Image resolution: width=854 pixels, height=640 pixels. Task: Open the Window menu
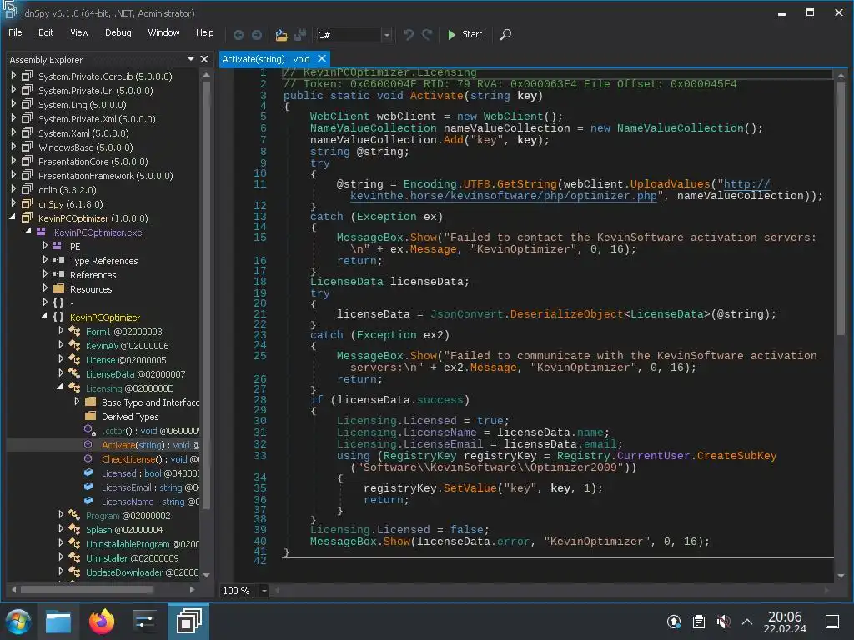click(164, 33)
